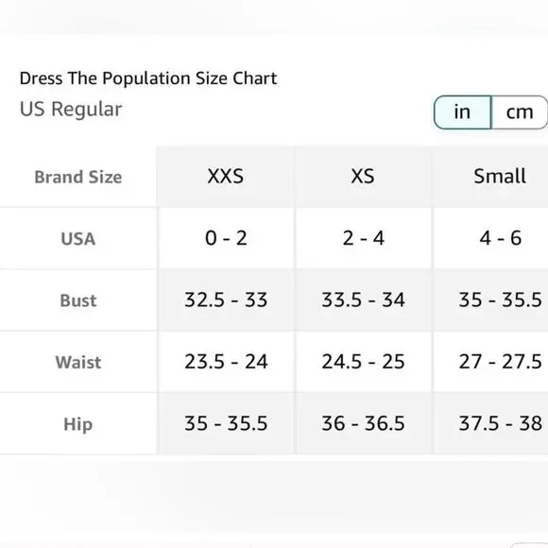
Task: Click the XXS waist 23.5 - 24 cell
Action: pos(226,362)
